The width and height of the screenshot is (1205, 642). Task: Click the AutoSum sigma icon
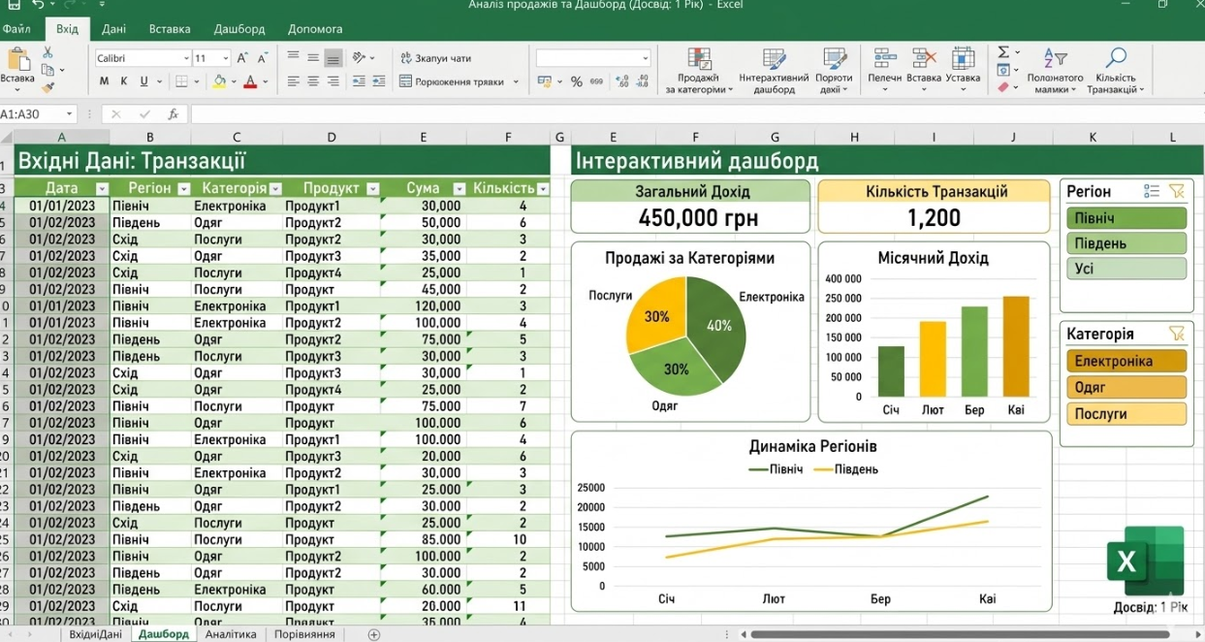click(x=1003, y=52)
